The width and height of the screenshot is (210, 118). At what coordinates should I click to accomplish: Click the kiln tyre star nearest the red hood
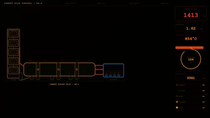coord(77,69)
